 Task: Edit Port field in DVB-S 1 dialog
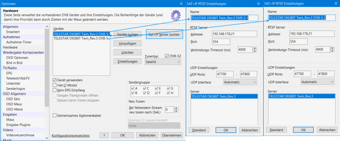(221, 42)
